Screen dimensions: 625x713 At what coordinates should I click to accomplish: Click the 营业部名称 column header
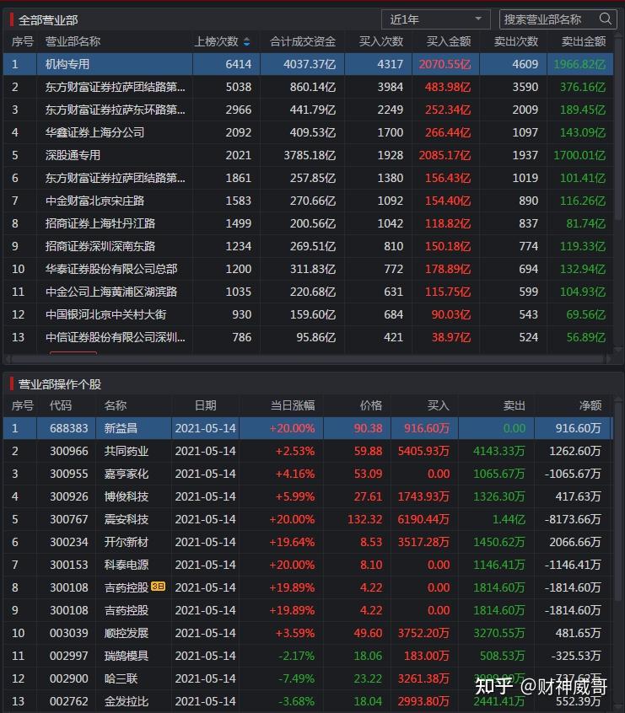(x=73, y=42)
